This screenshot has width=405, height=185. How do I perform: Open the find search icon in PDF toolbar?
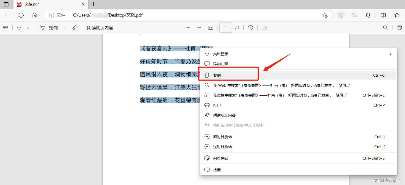click(385, 28)
